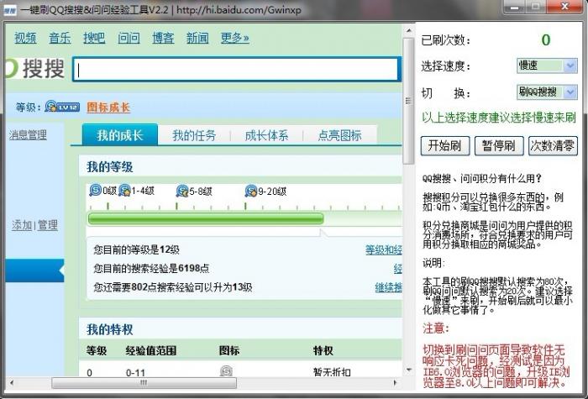Open the 选择速度 speed dropdown

tap(547, 66)
